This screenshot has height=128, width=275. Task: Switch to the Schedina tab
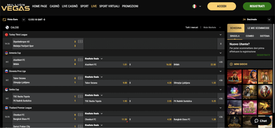[x=236, y=28]
